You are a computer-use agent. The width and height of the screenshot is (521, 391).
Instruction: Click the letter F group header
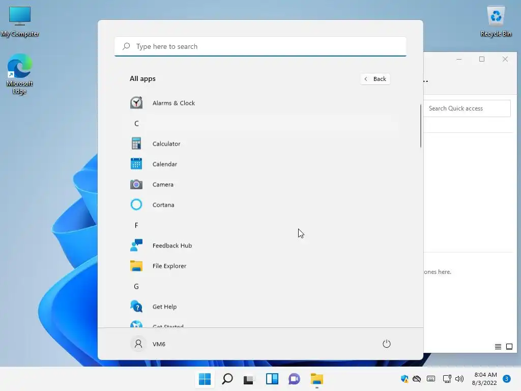click(x=136, y=225)
